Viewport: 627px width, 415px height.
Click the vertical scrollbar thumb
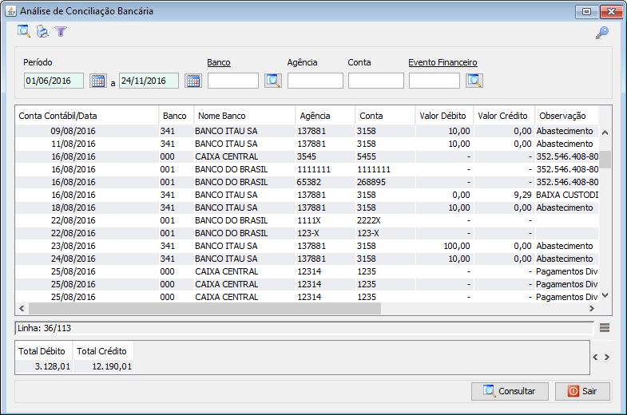coord(605,160)
